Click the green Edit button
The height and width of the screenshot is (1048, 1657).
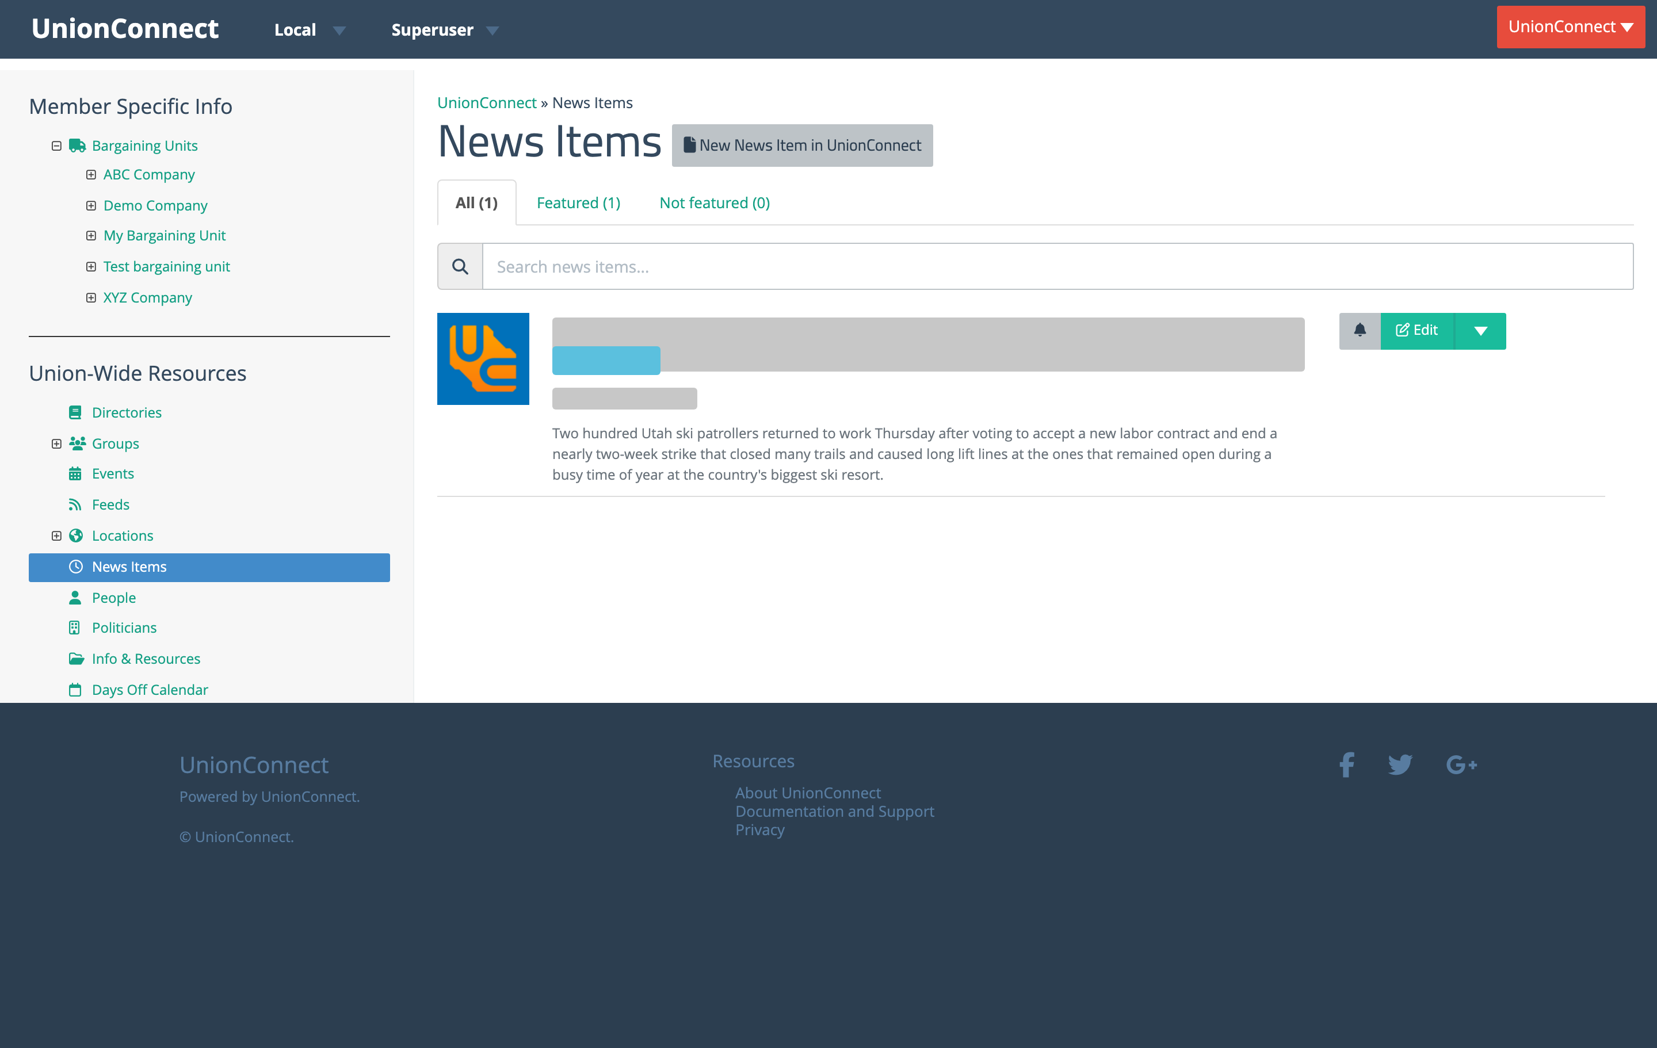click(1418, 331)
